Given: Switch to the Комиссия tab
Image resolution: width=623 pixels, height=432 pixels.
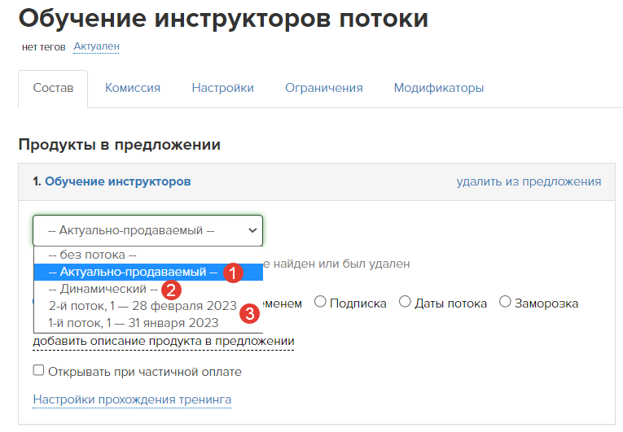Looking at the screenshot, I should tap(133, 88).
